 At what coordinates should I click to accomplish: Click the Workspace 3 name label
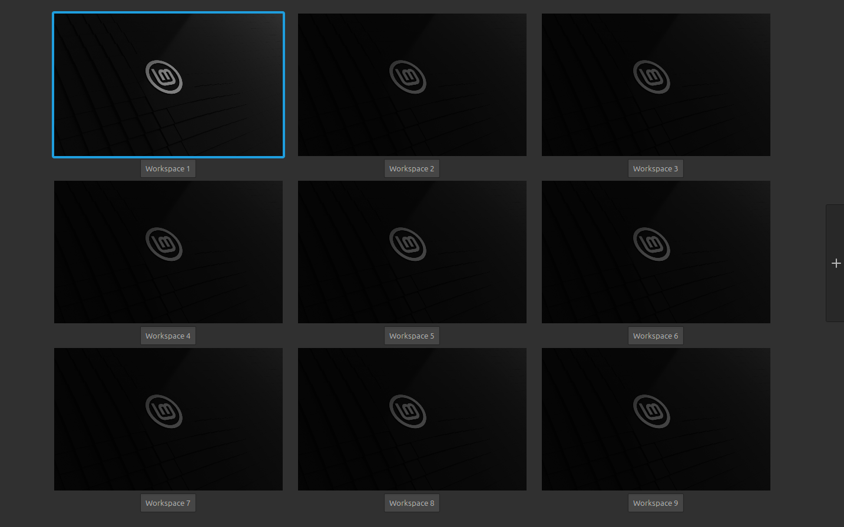pos(656,168)
